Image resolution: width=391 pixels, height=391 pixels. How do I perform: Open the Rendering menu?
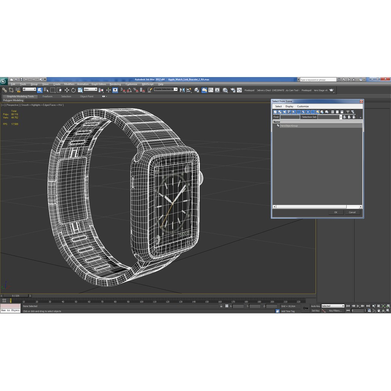[x=115, y=84]
